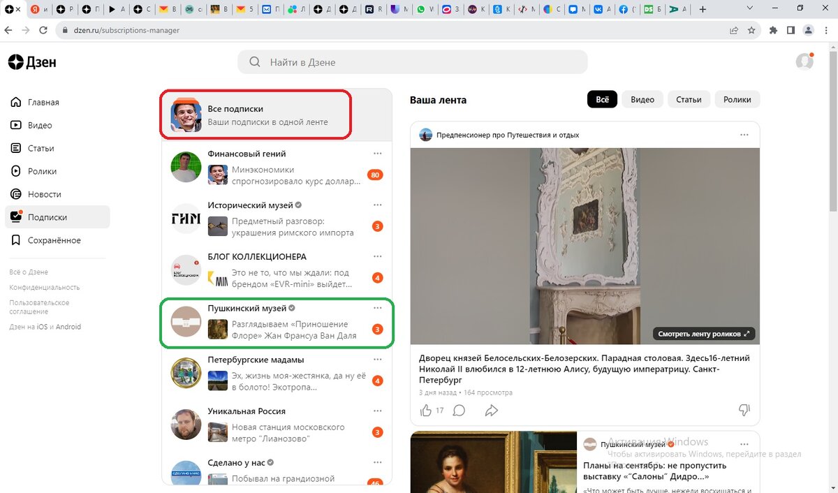
Task: Select the Видео feed filter
Action: [642, 99]
